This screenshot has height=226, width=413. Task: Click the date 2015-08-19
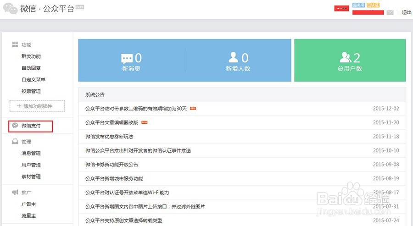click(386, 178)
